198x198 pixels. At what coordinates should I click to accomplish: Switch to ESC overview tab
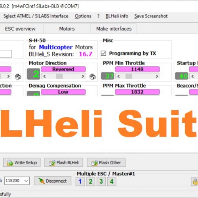click(20, 29)
